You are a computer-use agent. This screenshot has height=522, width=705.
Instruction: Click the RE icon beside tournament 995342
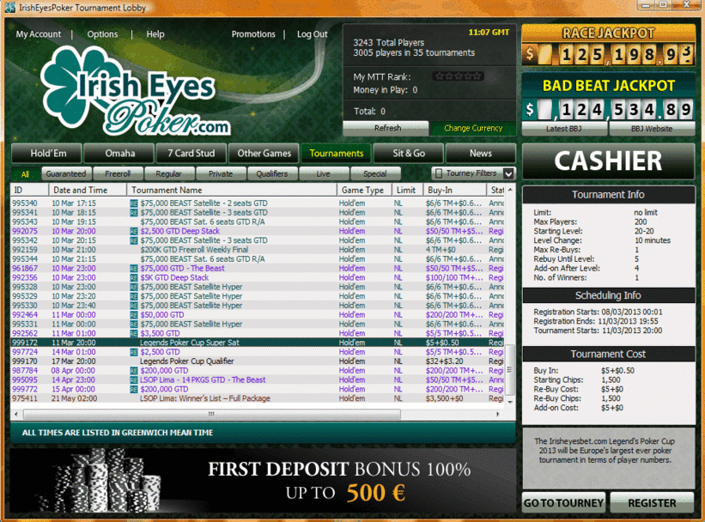134,240
